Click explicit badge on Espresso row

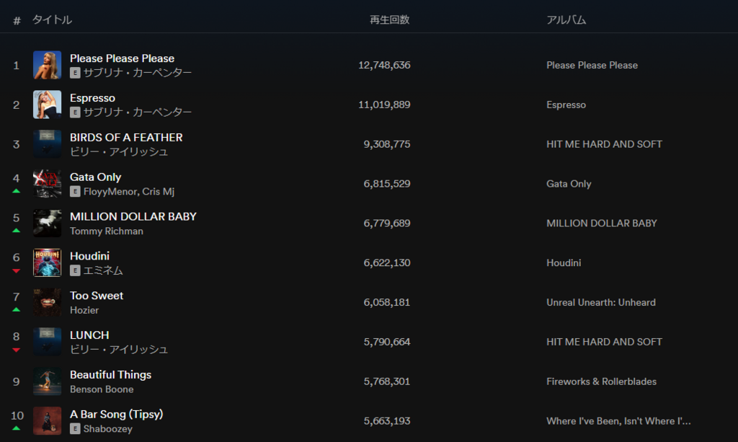click(x=75, y=112)
